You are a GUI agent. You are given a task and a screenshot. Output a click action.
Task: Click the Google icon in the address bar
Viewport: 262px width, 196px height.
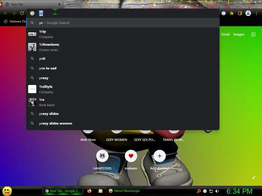click(x=32, y=13)
